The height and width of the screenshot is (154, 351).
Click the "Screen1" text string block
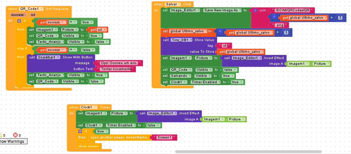point(165,137)
